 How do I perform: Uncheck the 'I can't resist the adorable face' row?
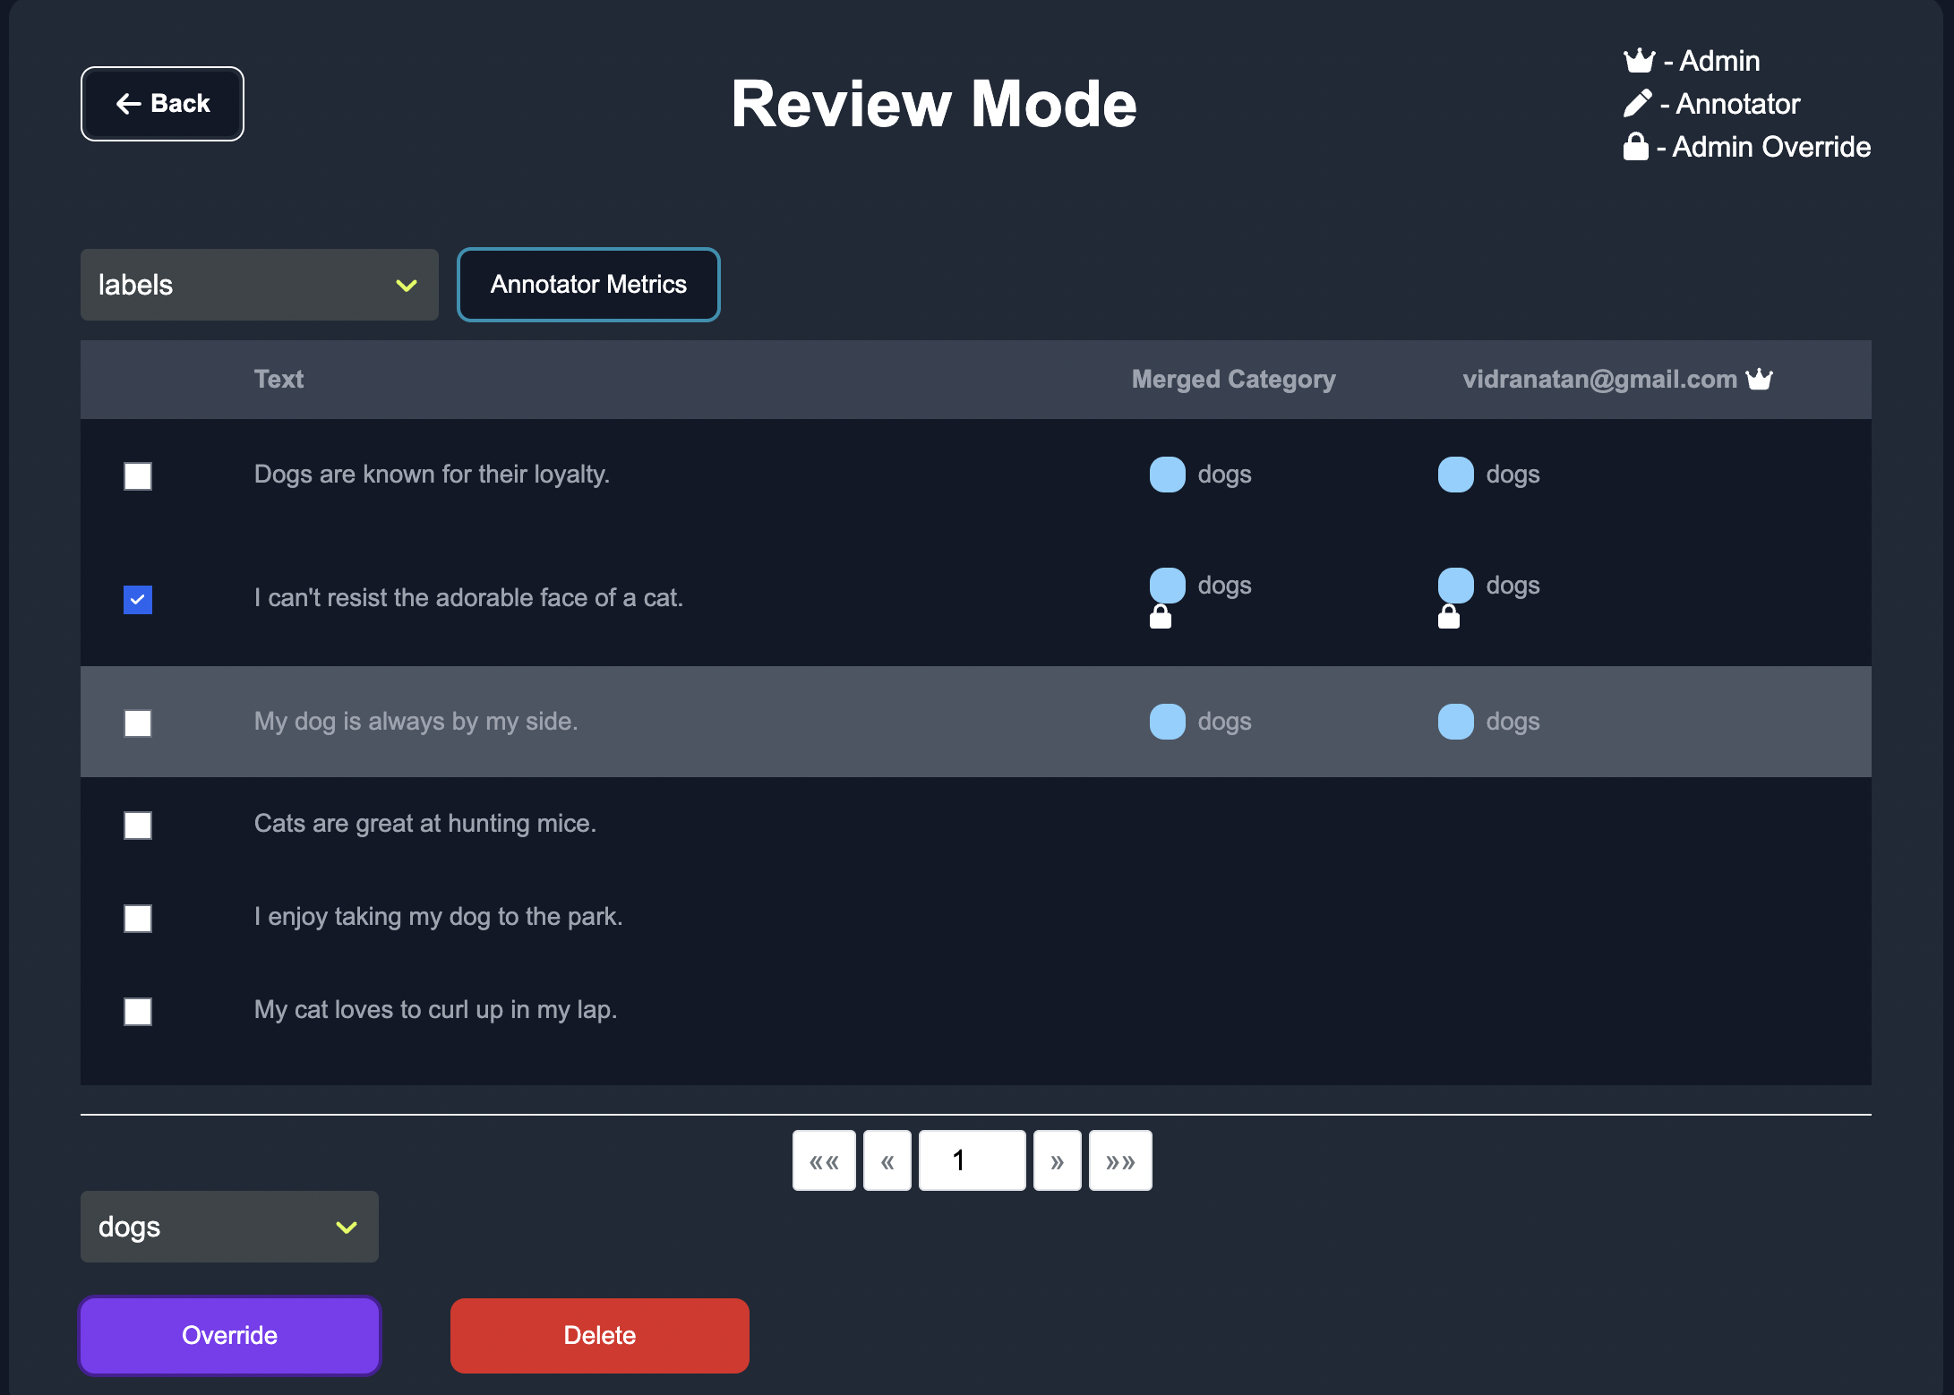(138, 599)
